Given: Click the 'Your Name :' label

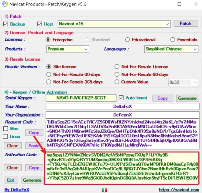Looking at the screenshot, I should point(17,106).
